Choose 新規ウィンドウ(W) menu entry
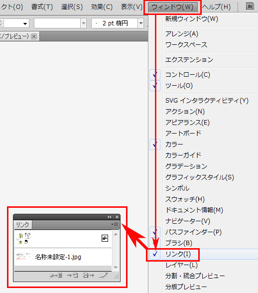Viewport: 258px width, 293px height. [192, 19]
